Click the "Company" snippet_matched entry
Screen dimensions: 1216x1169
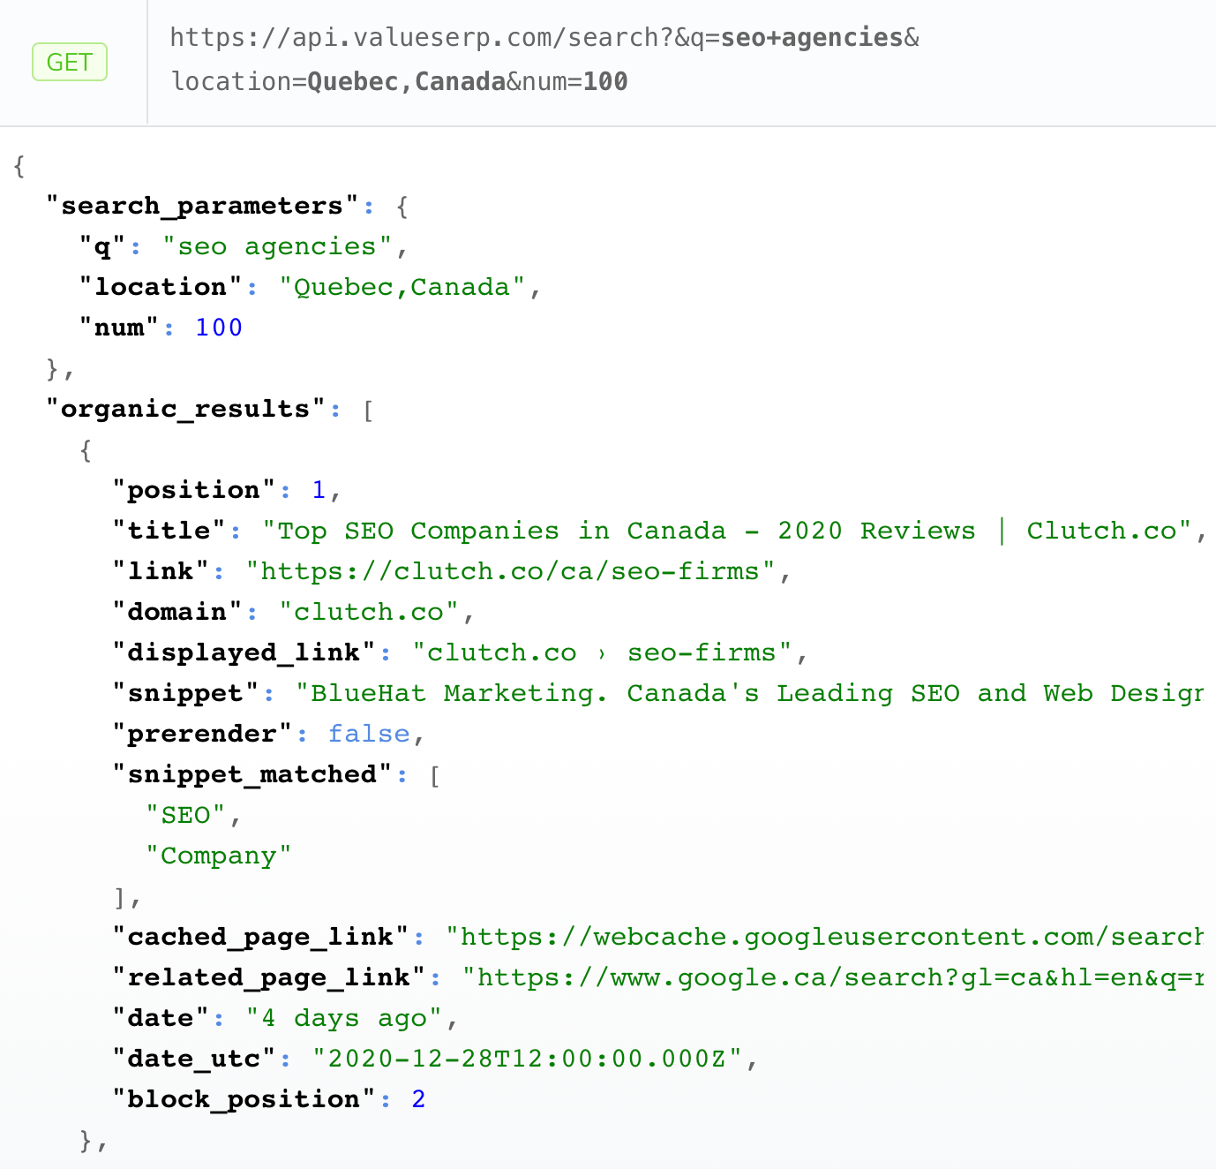tap(218, 856)
